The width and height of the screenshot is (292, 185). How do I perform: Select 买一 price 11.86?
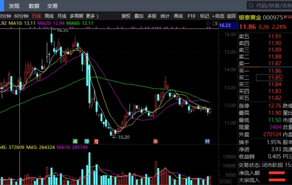(274, 71)
